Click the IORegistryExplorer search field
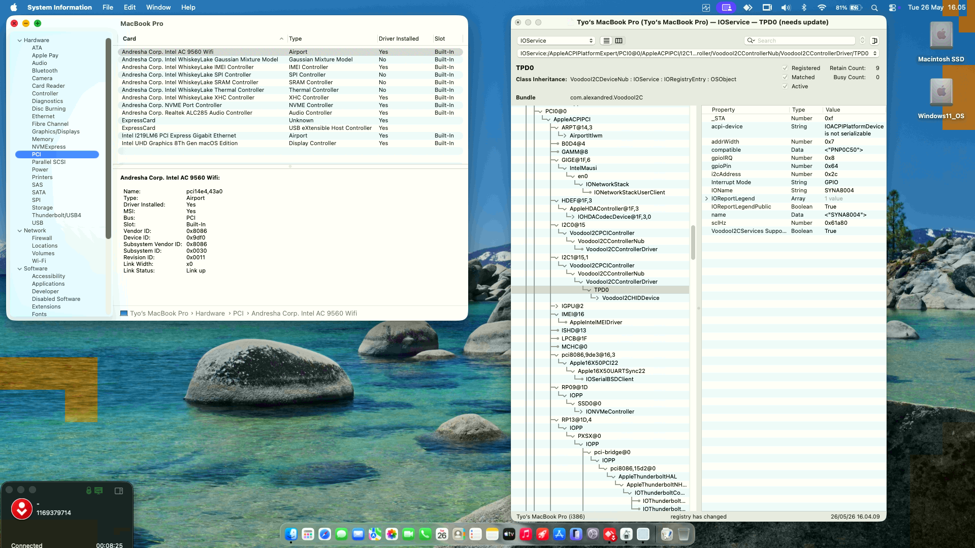 tap(800, 41)
